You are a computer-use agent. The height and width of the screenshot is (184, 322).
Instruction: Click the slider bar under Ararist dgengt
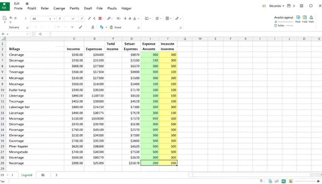[285, 22]
